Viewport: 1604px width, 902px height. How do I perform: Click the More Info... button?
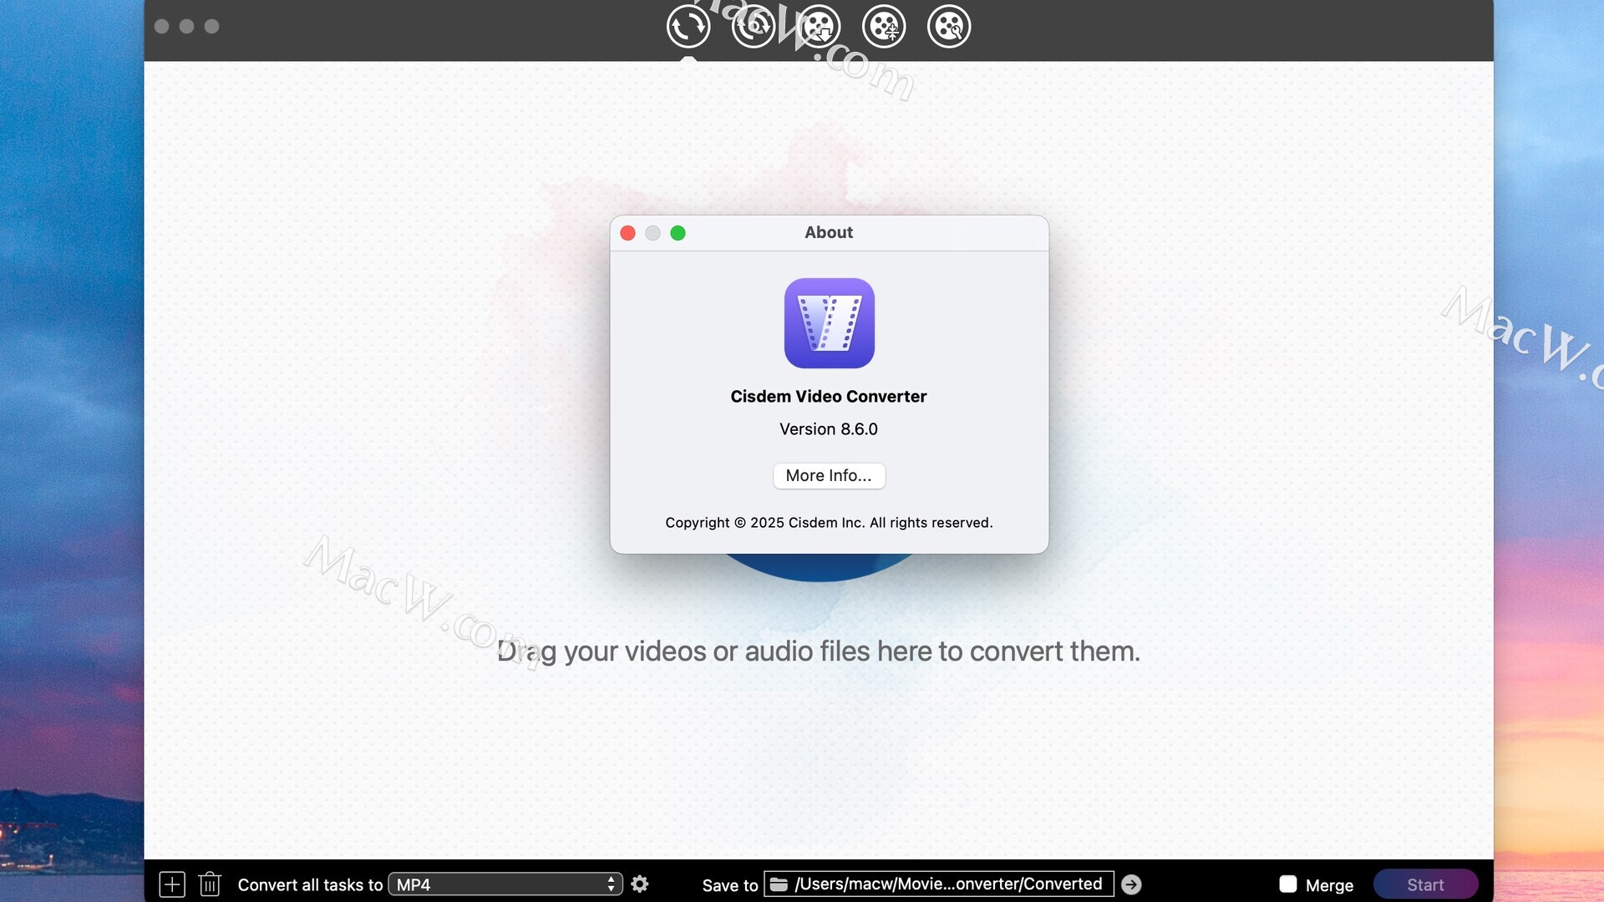coord(829,475)
